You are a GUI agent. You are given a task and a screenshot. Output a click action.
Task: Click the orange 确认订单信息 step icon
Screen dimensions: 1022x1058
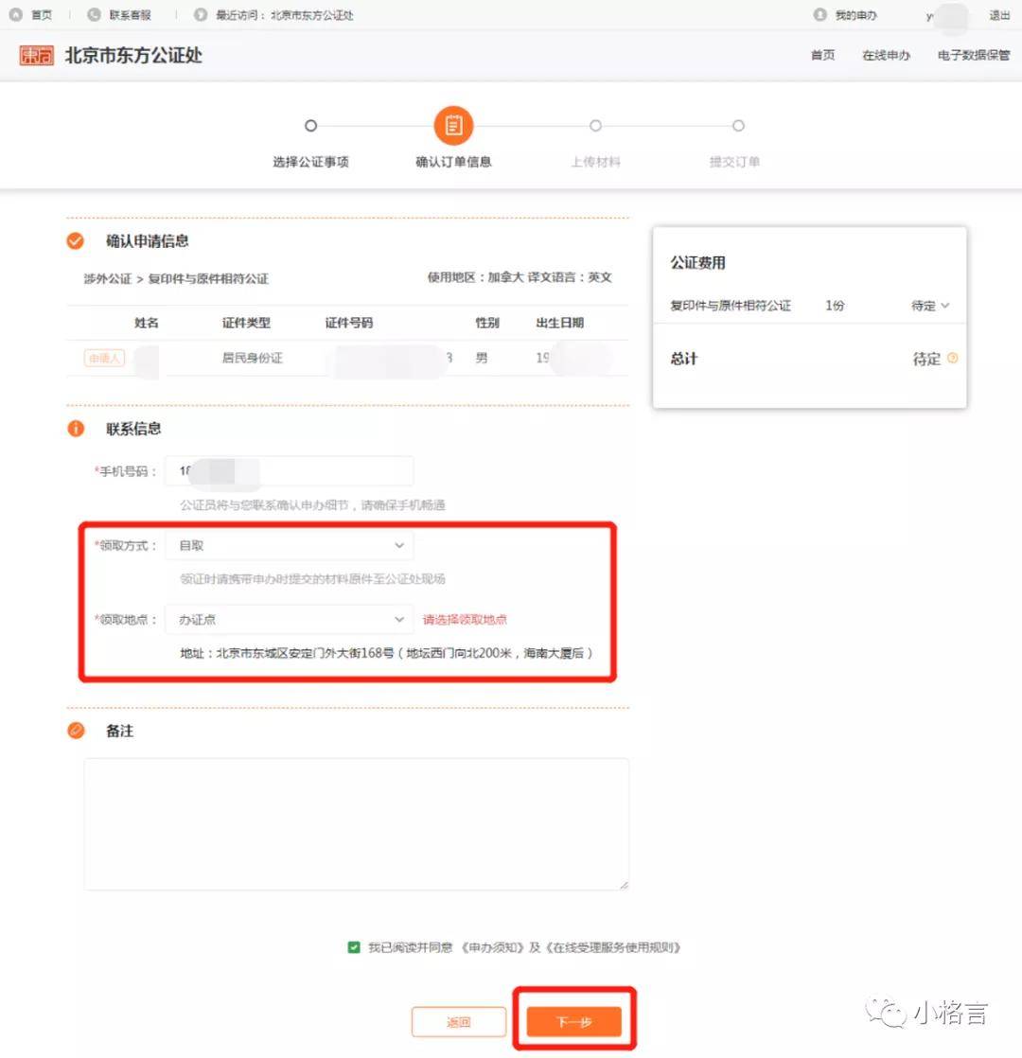click(x=453, y=126)
